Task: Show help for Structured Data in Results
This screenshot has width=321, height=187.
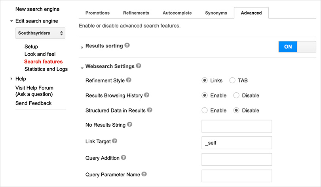Action: click(150, 110)
